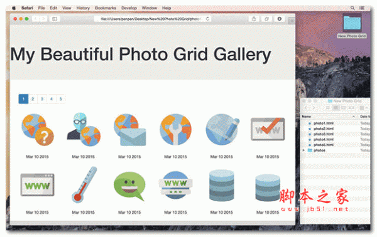Open the Safari menu
Image resolution: width=377 pixels, height=237 pixels.
[x=27, y=8]
